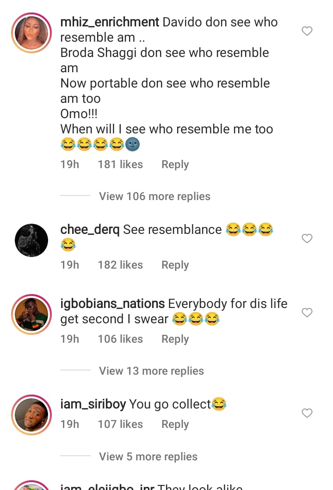
Task: Reply to chee_derq's comment
Action: pos(175,265)
